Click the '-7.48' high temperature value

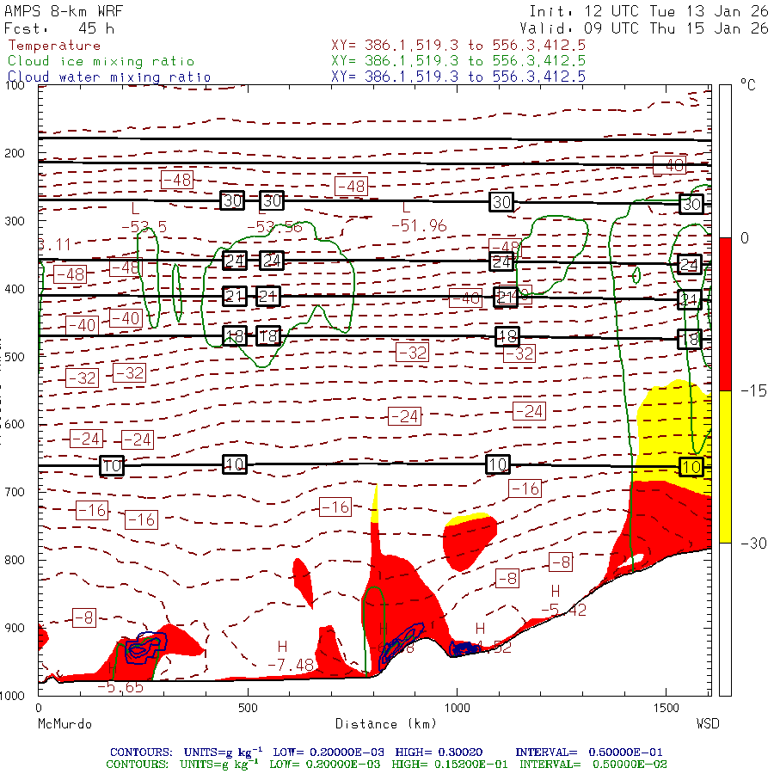[x=291, y=665]
